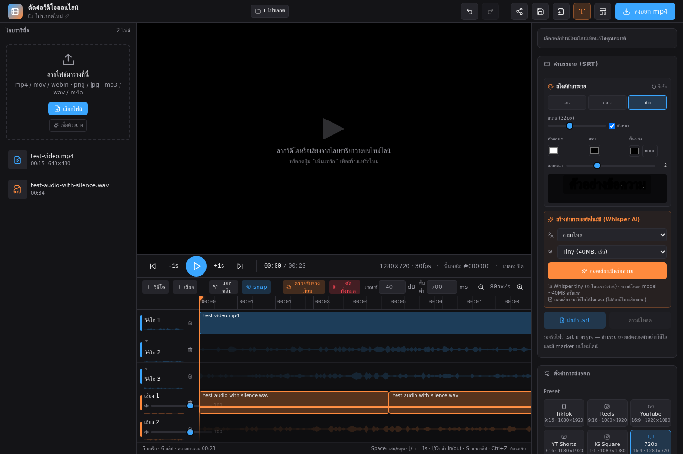Mute เสียง 2 via speaker icon

[147, 432]
